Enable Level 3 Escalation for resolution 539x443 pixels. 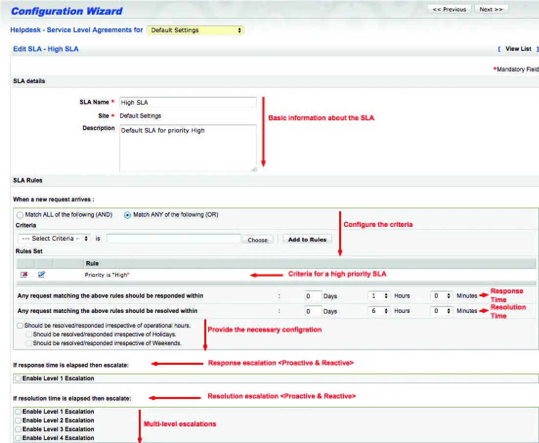(x=18, y=429)
